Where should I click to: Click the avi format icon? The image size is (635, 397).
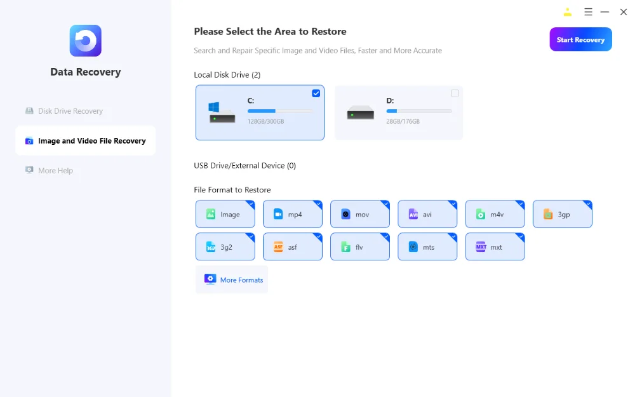click(413, 215)
